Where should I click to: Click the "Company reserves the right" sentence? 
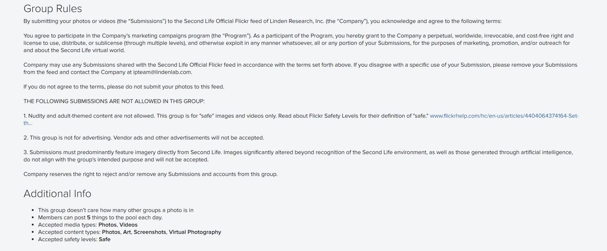click(151, 174)
